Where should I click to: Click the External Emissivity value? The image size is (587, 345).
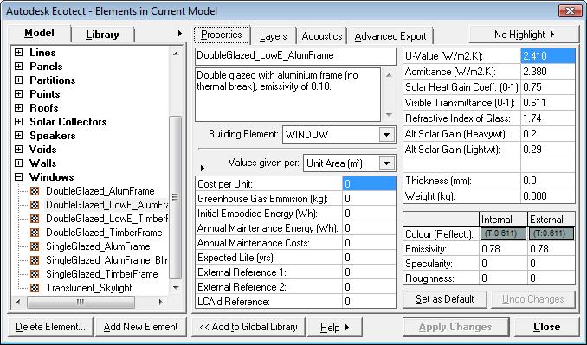pyautogui.click(x=551, y=249)
